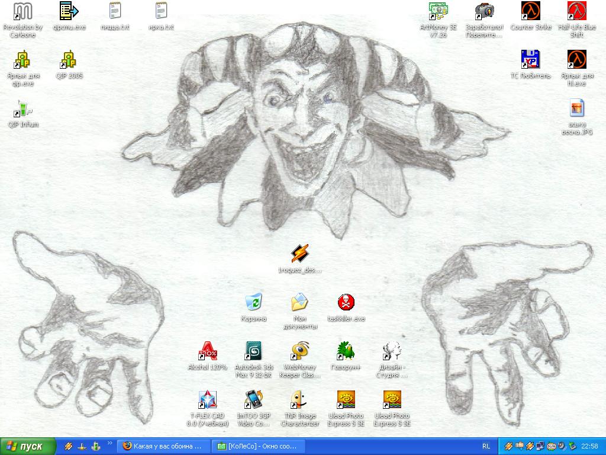Select the Мои документы folder icon
606x455 pixels.
pos(299,303)
